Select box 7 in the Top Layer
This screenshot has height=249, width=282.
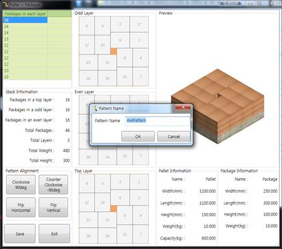pos(141,234)
